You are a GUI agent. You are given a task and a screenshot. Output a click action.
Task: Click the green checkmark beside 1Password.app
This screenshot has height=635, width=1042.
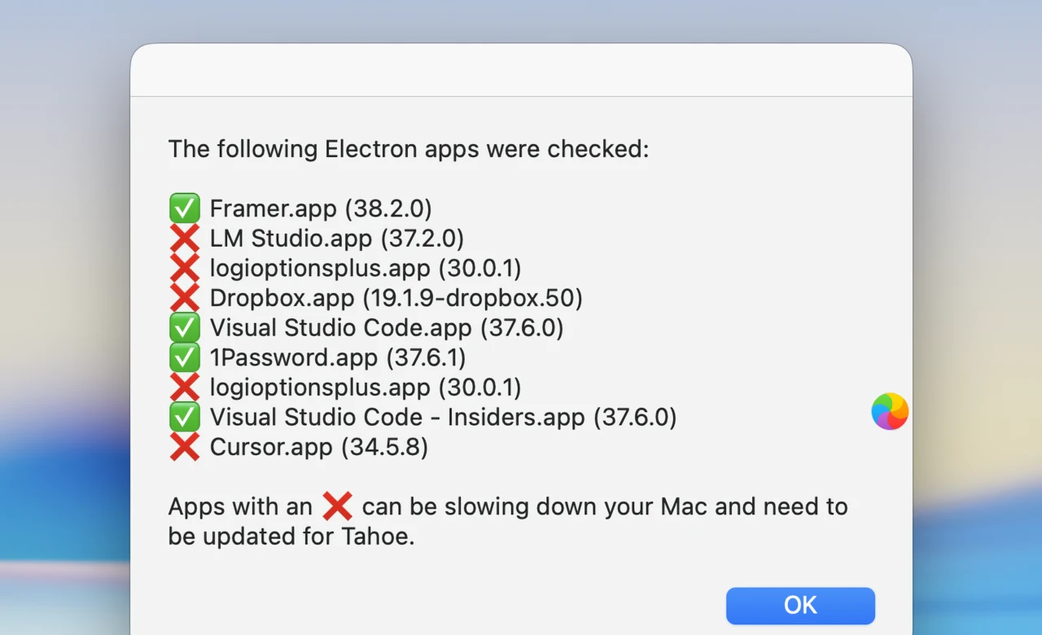click(185, 357)
